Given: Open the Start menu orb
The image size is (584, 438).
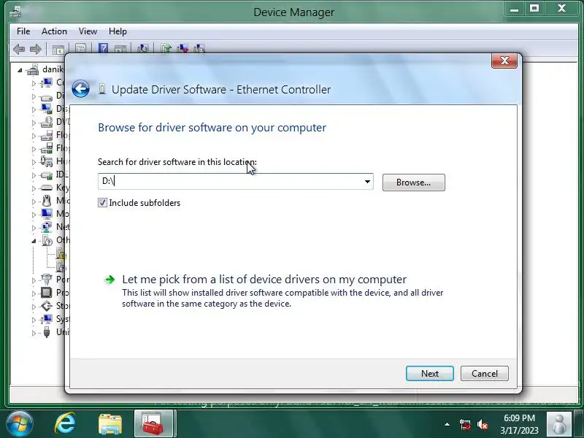Looking at the screenshot, I should pos(20,424).
